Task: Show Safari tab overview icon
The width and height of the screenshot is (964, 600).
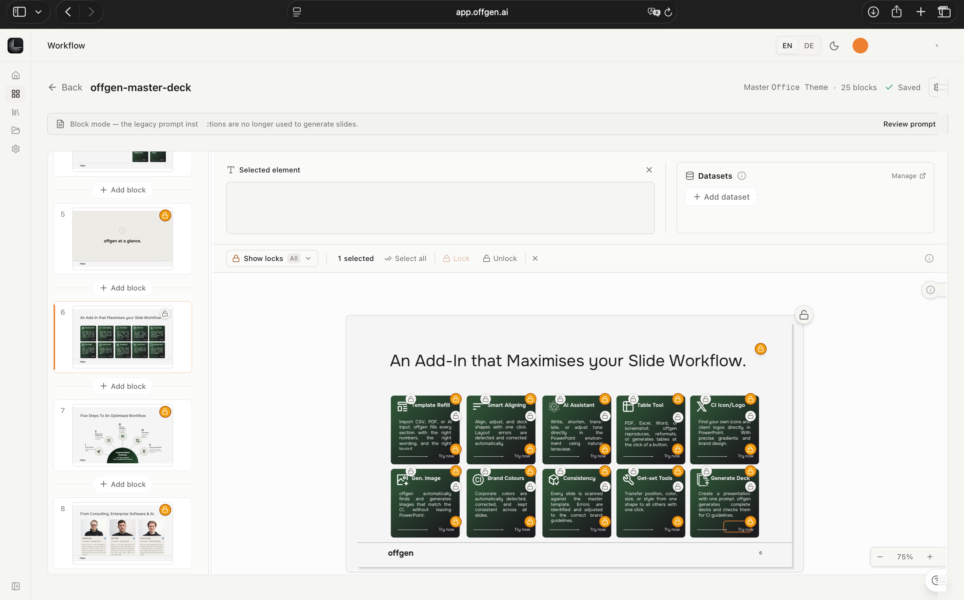Action: [x=944, y=12]
